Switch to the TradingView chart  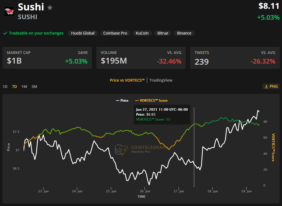coord(161,80)
